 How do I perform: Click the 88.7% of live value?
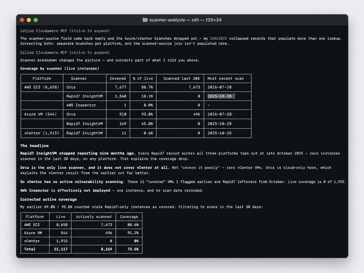(147, 87)
